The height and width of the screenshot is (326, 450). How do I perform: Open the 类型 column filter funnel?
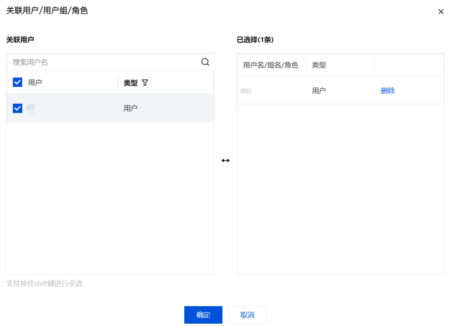(x=145, y=83)
